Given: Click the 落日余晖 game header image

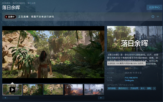Looking at the screenshot, I should tap(135, 39).
